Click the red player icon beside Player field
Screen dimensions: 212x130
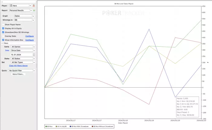coord(34,6)
